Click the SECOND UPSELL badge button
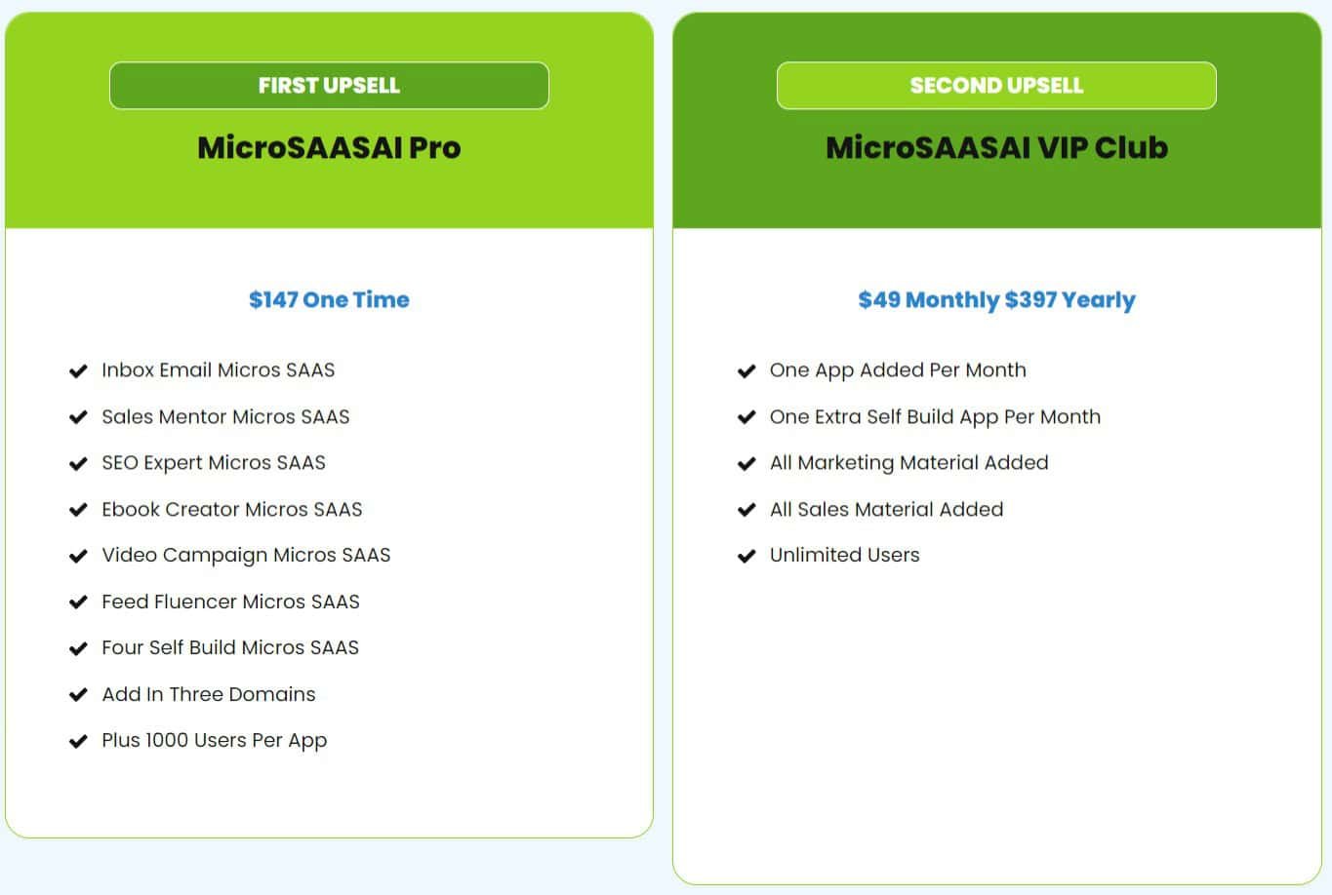Image resolution: width=1332 pixels, height=895 pixels. click(996, 86)
